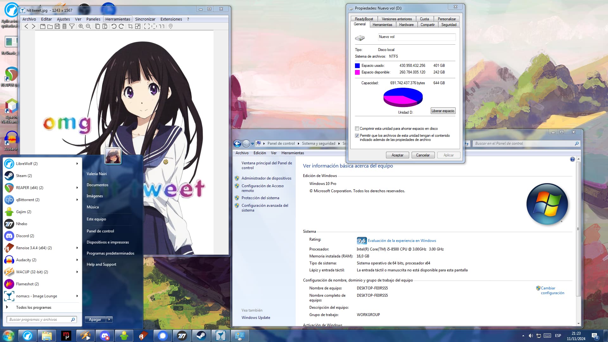Open the Discord taskbar icon
This screenshot has height=342, width=608.
click(x=105, y=336)
